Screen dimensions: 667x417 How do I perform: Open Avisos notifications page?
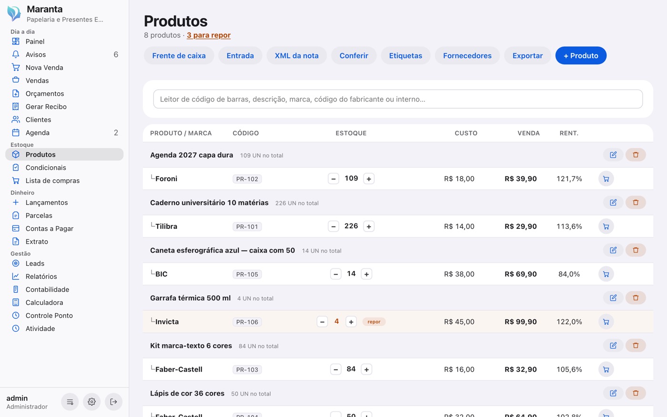64,55
